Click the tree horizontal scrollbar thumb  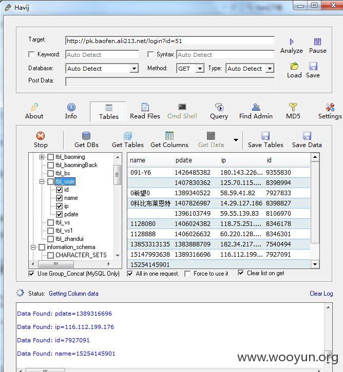coord(56,264)
